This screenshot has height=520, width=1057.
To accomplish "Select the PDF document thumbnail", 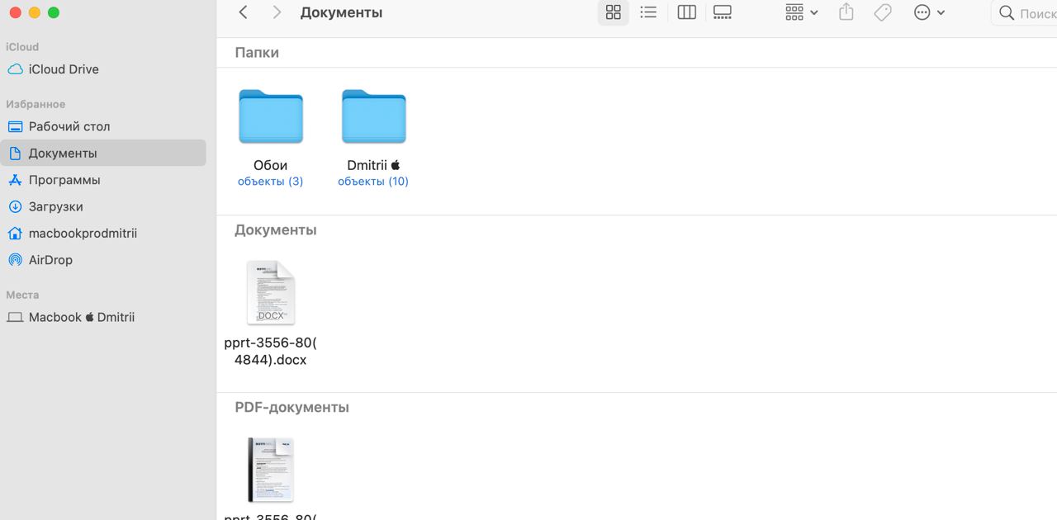I will pyautogui.click(x=271, y=470).
